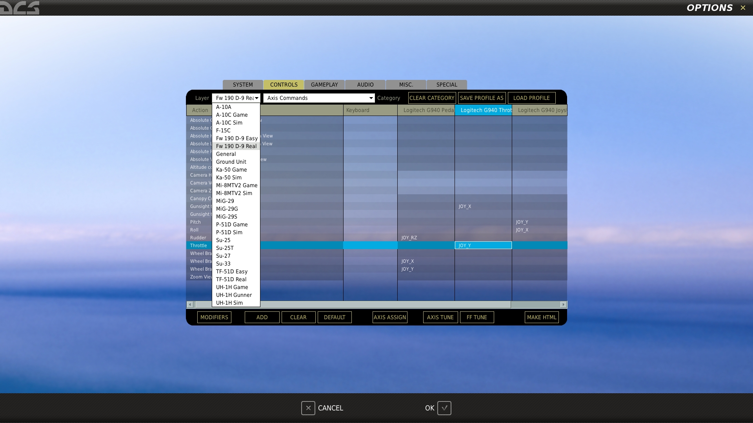753x423 pixels.
Task: Open AXIS TUNE settings
Action: [x=440, y=317]
